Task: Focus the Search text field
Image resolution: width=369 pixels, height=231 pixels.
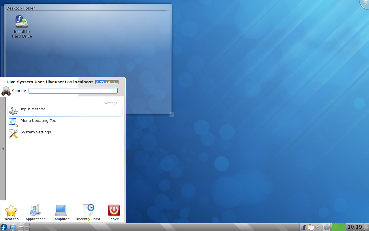Action: (73, 91)
